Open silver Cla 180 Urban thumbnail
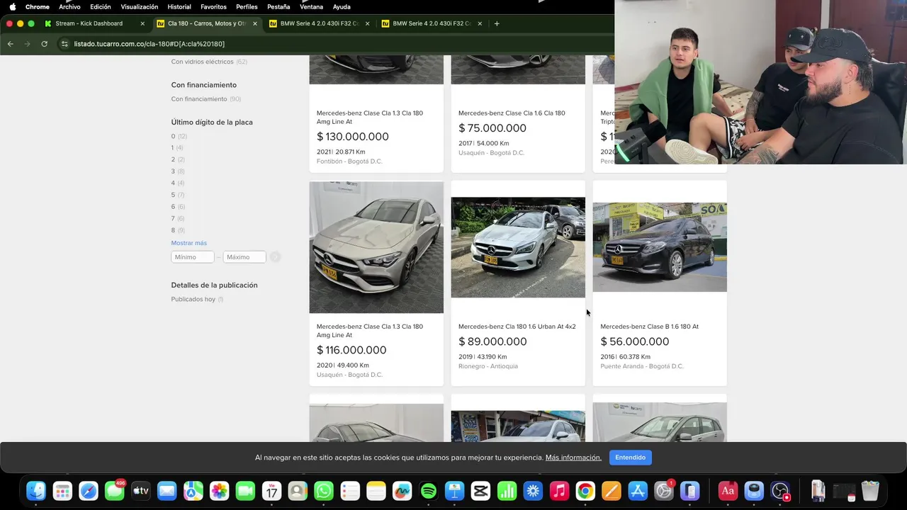The height and width of the screenshot is (510, 907). pos(518,247)
